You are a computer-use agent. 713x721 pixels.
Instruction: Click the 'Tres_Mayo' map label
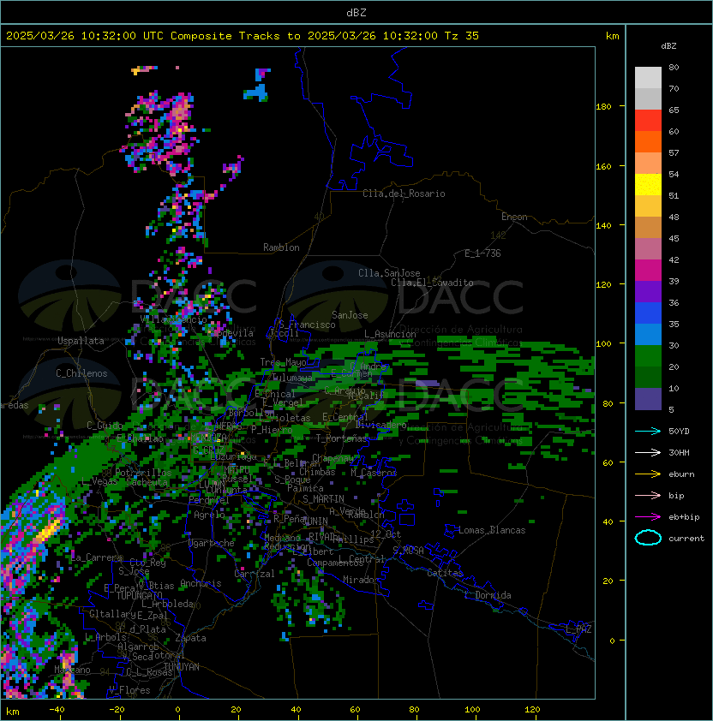click(x=283, y=362)
